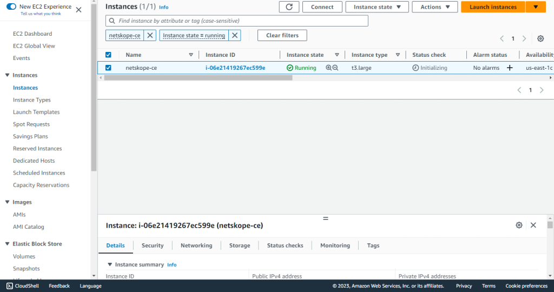This screenshot has width=554, height=292.
Task: Collapse the Instance summary section
Action: pyautogui.click(x=109, y=264)
